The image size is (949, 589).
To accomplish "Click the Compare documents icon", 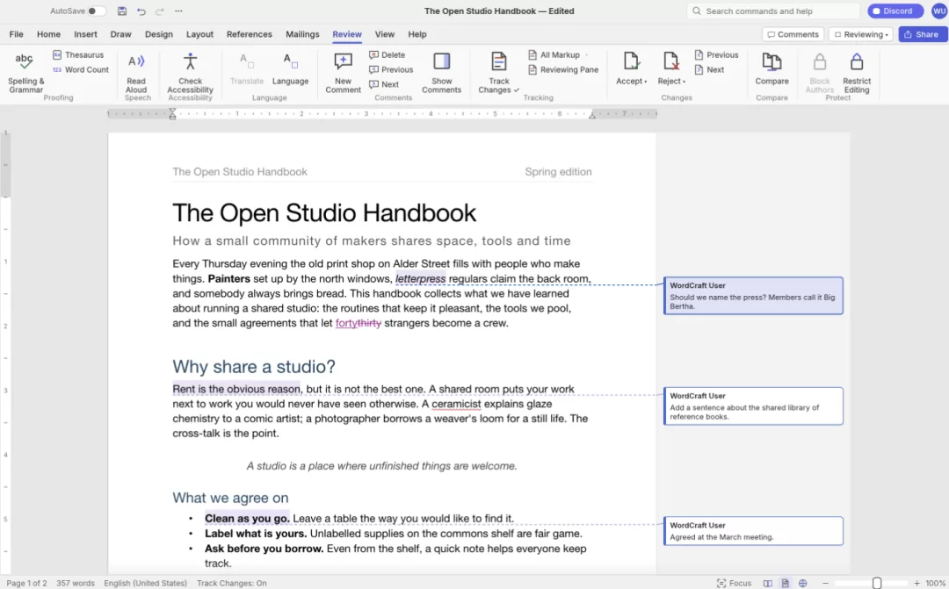I will pos(772,61).
